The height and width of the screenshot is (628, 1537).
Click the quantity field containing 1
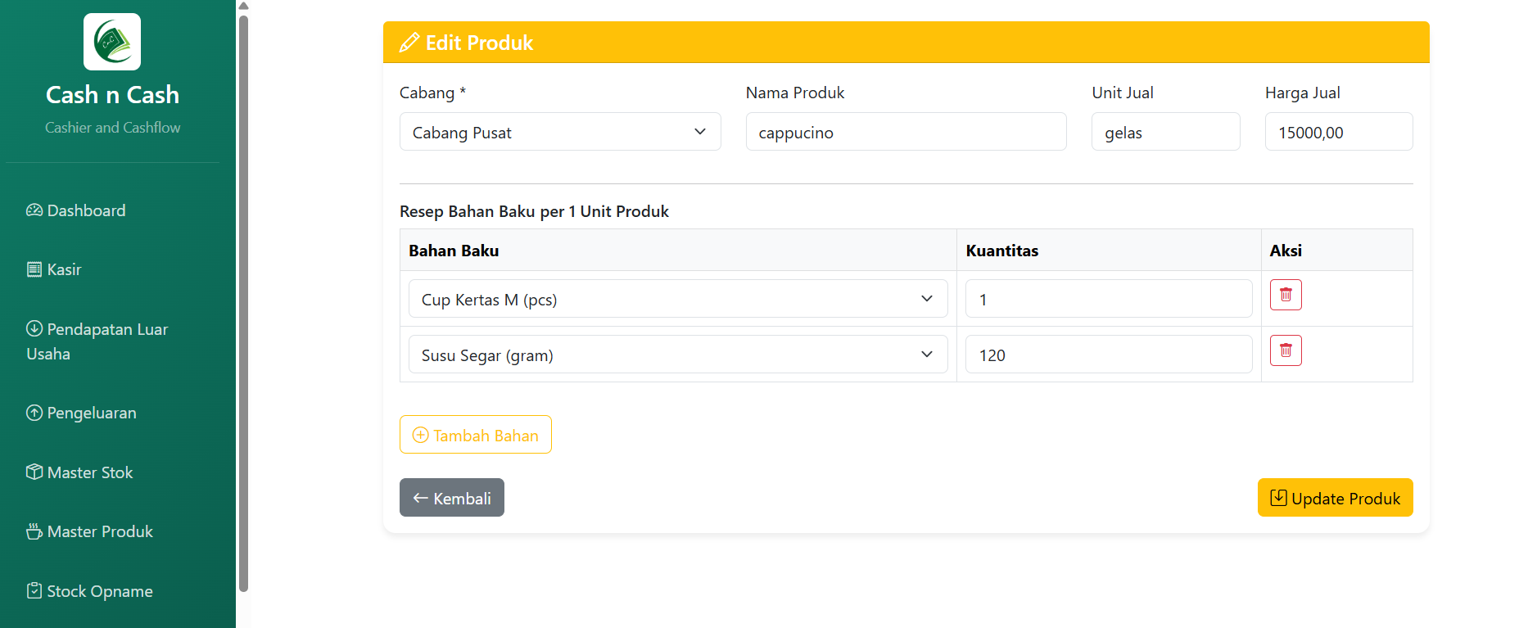coord(1109,299)
